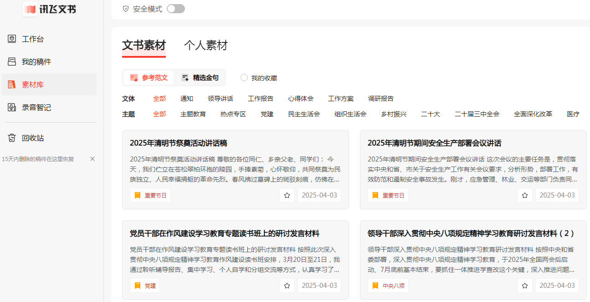
Task: Filter by the 医疗 theme
Action: [573, 114]
